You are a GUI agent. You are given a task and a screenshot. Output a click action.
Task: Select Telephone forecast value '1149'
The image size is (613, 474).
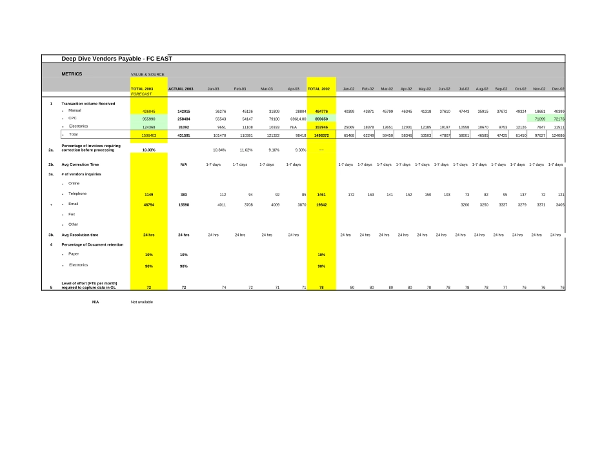[x=149, y=195]
